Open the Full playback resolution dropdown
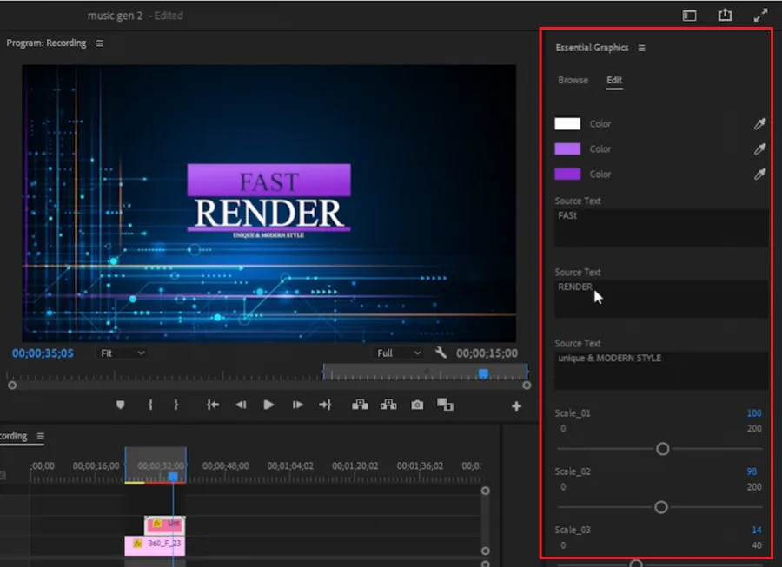The height and width of the screenshot is (567, 782). click(x=399, y=353)
